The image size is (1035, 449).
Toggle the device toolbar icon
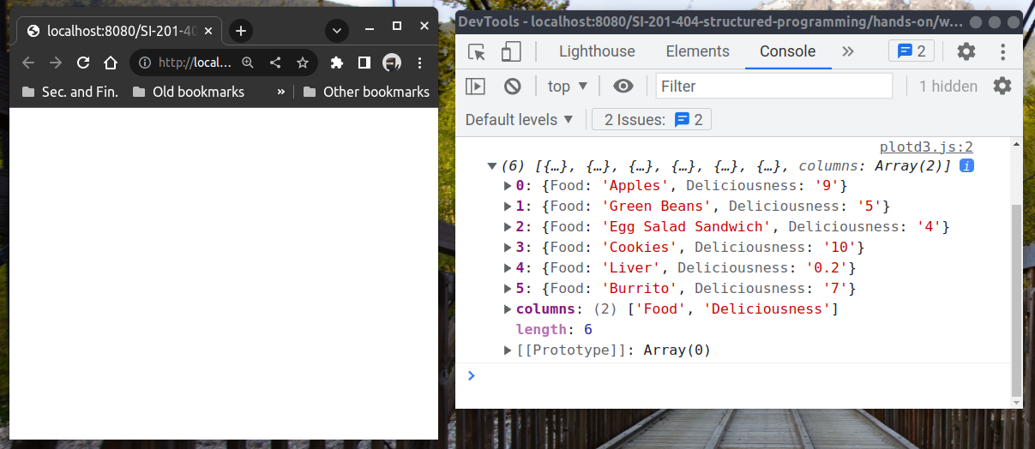(x=511, y=52)
